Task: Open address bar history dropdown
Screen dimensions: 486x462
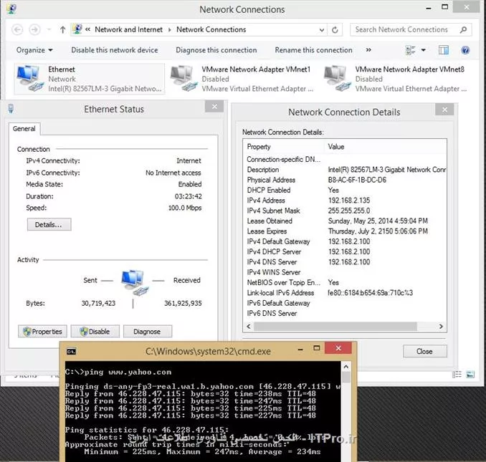Action: pyautogui.click(x=322, y=30)
